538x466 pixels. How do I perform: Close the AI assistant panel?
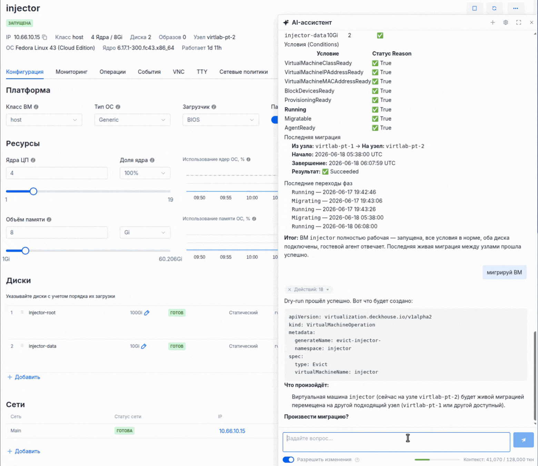tap(531, 22)
